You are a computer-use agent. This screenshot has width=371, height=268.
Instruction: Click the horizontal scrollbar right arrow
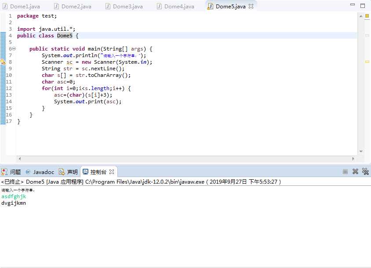353,159
